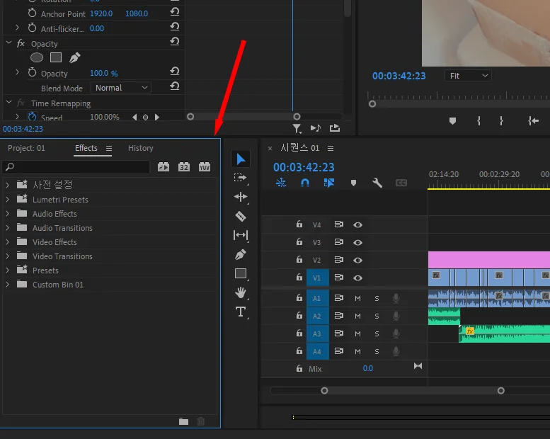The width and height of the screenshot is (550, 439).
Task: Export frame from Effect Controls
Action: 335,128
